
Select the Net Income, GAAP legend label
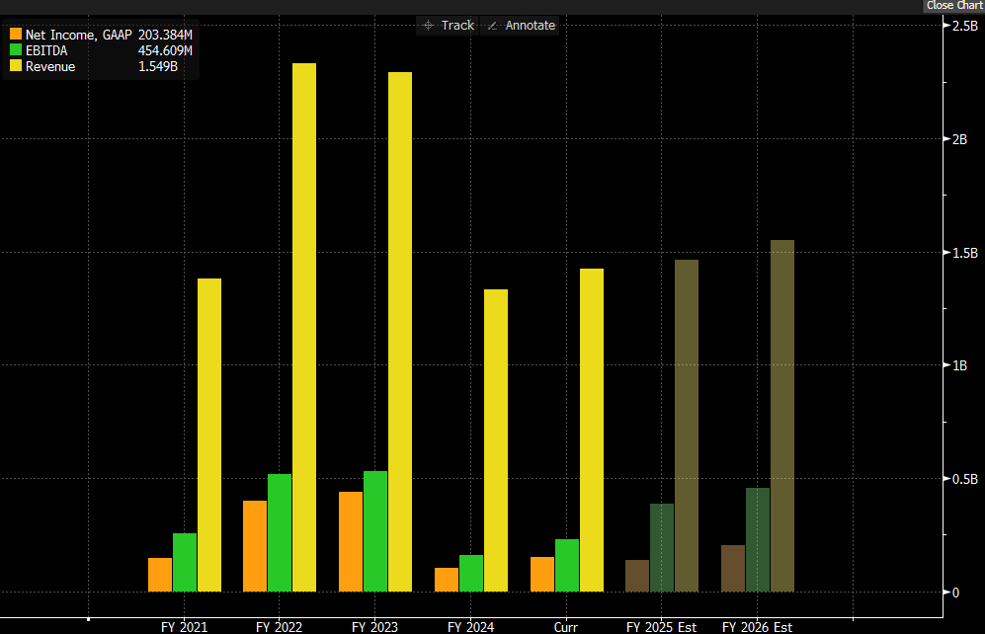click(78, 35)
